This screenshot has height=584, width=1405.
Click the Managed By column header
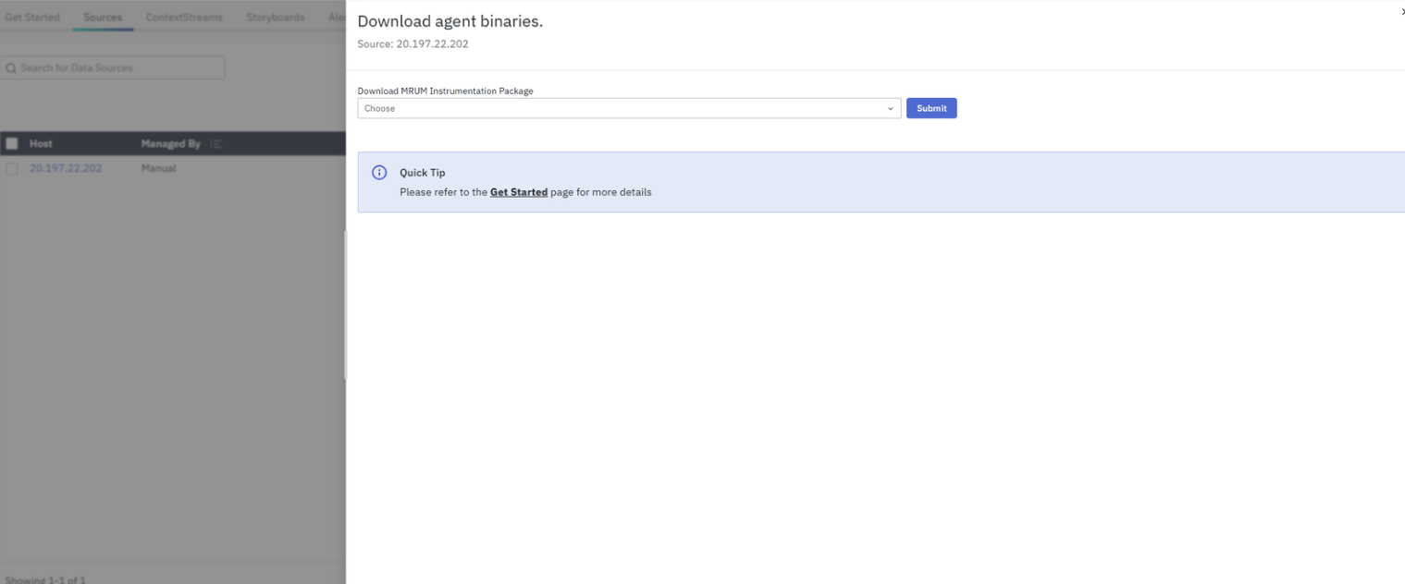170,144
